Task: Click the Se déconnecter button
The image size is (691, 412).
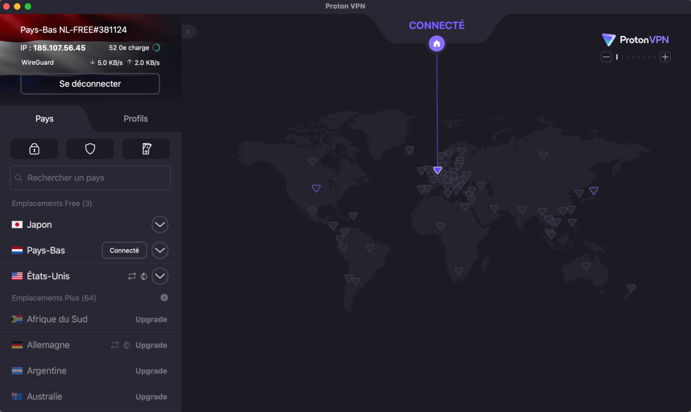Action: tap(90, 84)
